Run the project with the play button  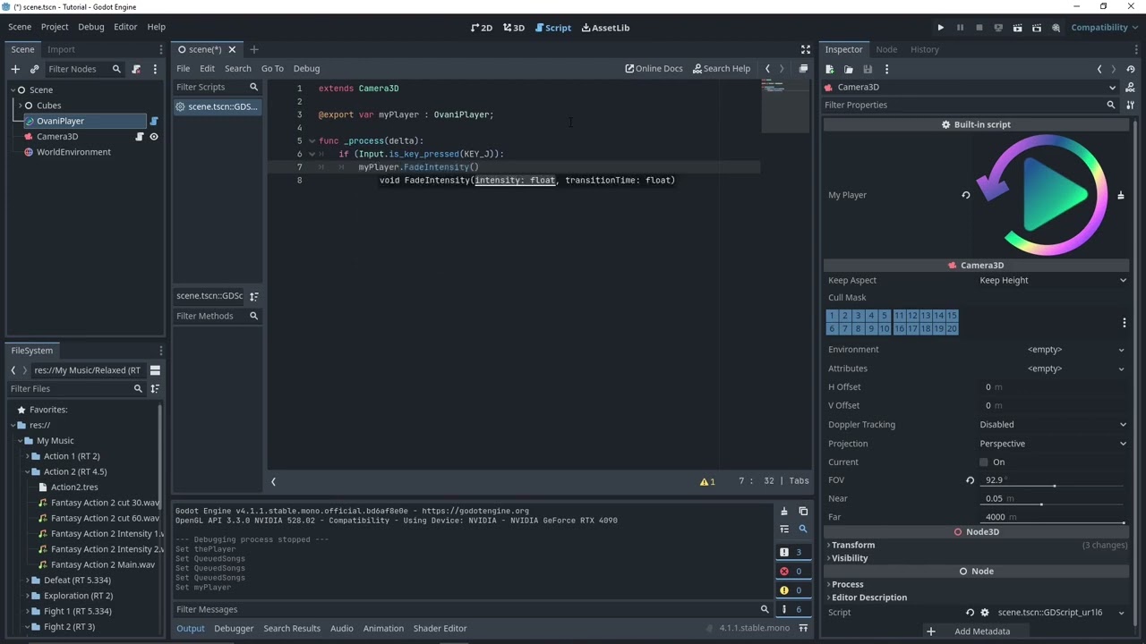[x=940, y=28]
